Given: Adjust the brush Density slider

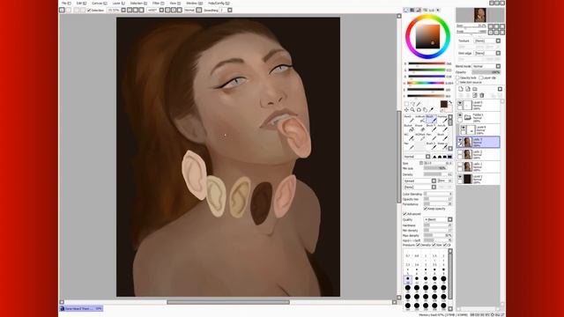Looking at the screenshot, I should coord(438,174).
